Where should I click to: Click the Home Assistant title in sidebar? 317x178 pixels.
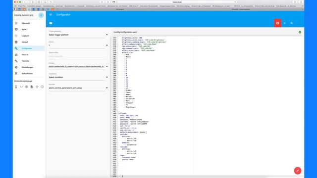pyautogui.click(x=24, y=15)
